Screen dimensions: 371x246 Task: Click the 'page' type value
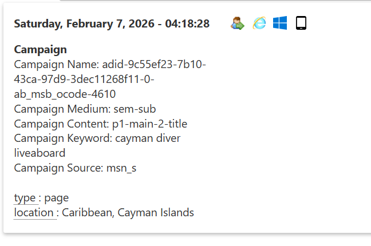tap(57, 198)
